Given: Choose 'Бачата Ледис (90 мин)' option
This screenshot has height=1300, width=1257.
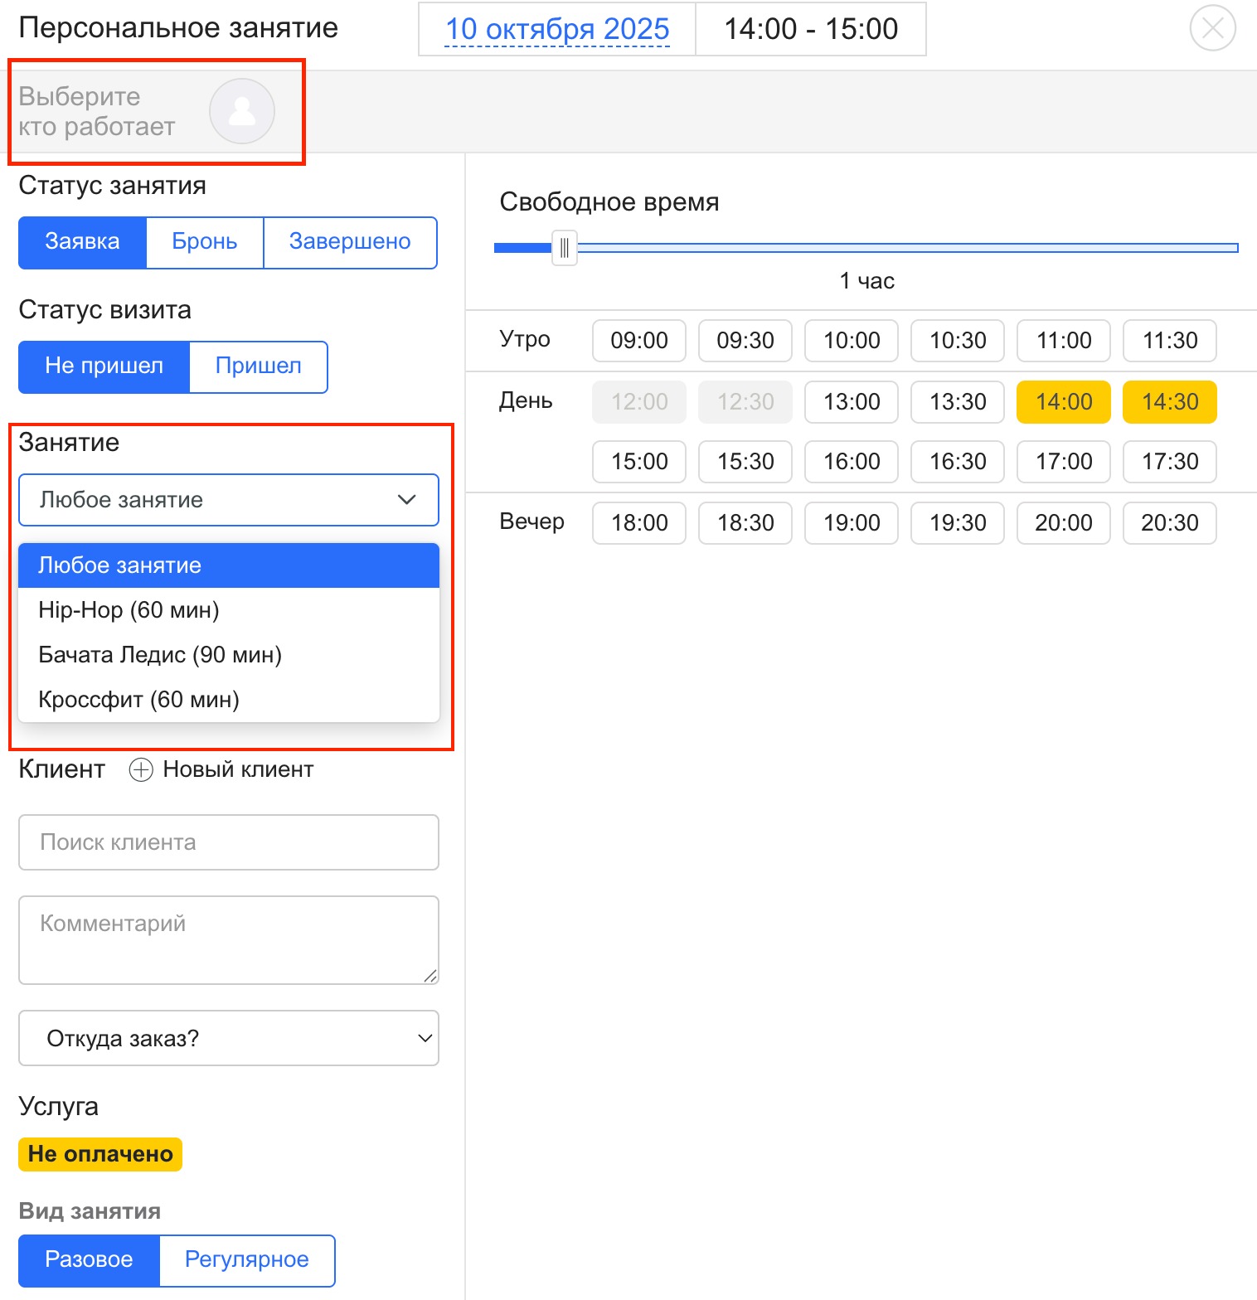Looking at the screenshot, I should (x=160, y=655).
